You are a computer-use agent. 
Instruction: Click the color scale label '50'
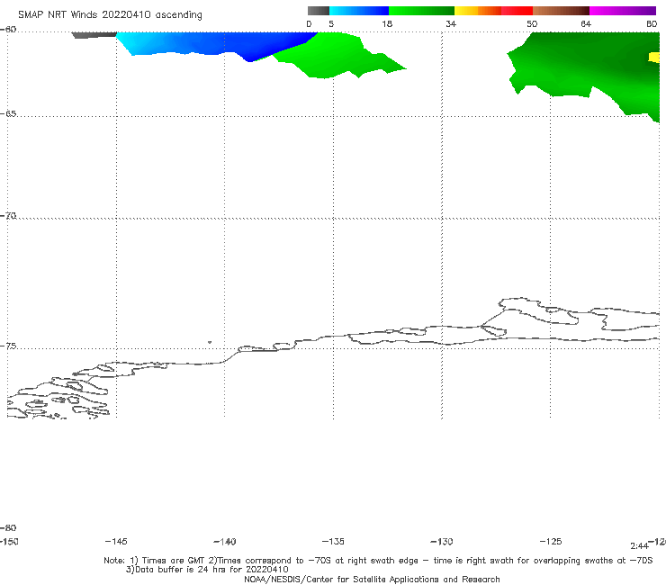point(532,23)
